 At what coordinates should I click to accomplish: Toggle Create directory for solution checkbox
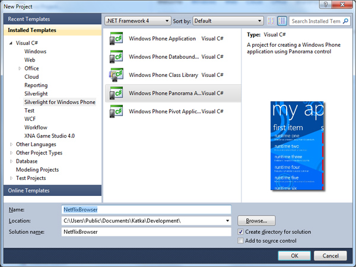(x=240, y=231)
